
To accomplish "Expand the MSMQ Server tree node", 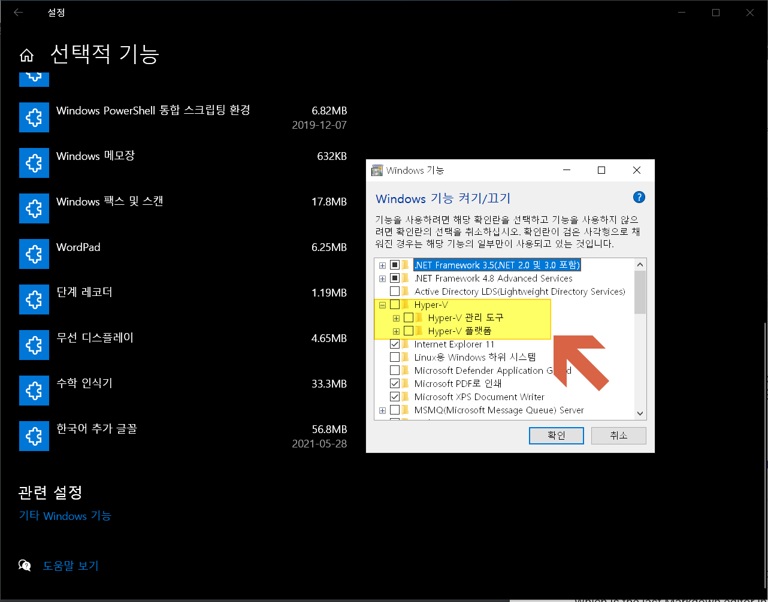I will coord(382,410).
